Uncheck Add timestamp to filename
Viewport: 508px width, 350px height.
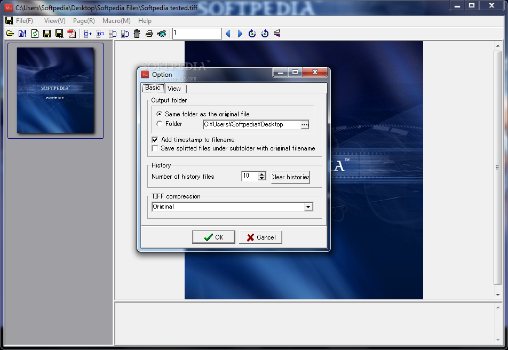point(155,140)
